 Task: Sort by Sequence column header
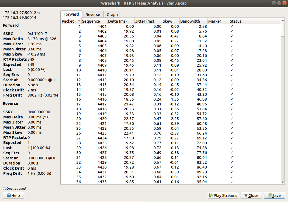(x=94, y=21)
